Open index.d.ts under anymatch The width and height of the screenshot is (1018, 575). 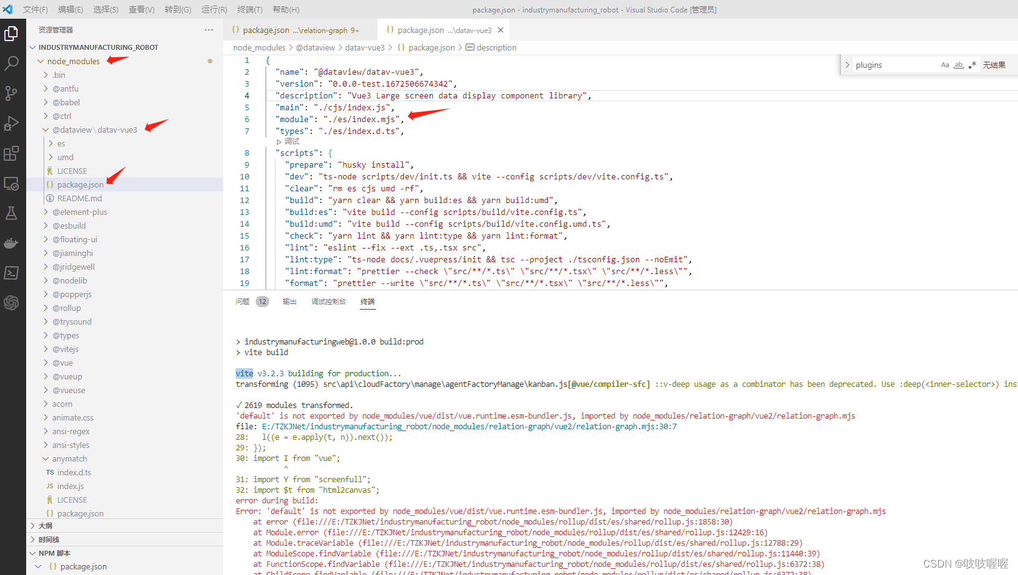point(74,472)
